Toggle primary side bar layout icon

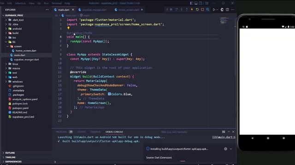(191, 3)
